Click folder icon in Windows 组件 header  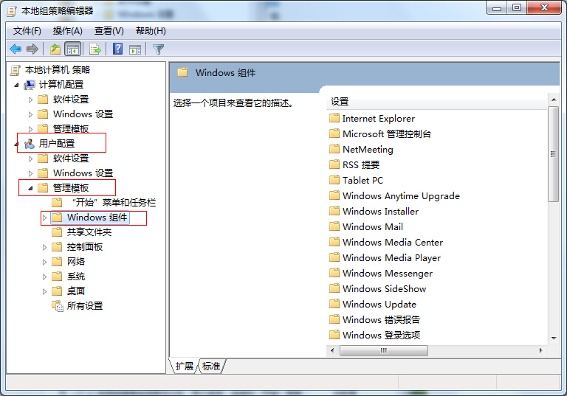pyautogui.click(x=182, y=72)
